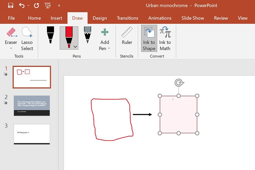Viewport: 255px width, 170px height.
Task: Select slide 2 thumbnail with quote
Action: tap(32, 106)
